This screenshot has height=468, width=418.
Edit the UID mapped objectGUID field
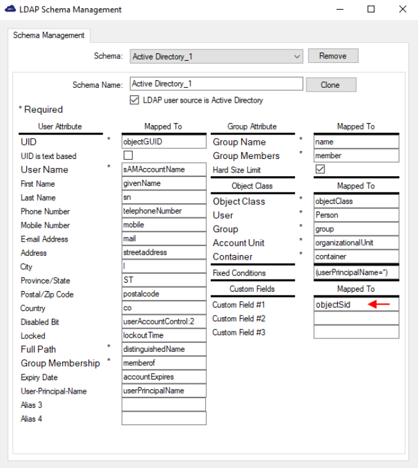163,142
